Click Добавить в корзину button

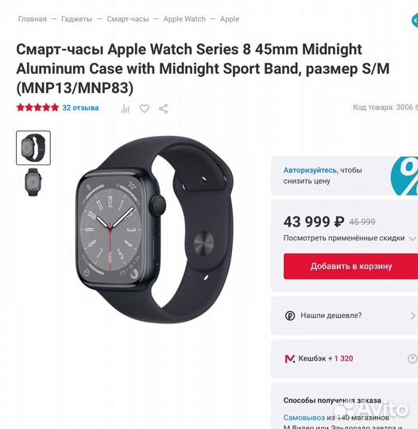coord(351,266)
